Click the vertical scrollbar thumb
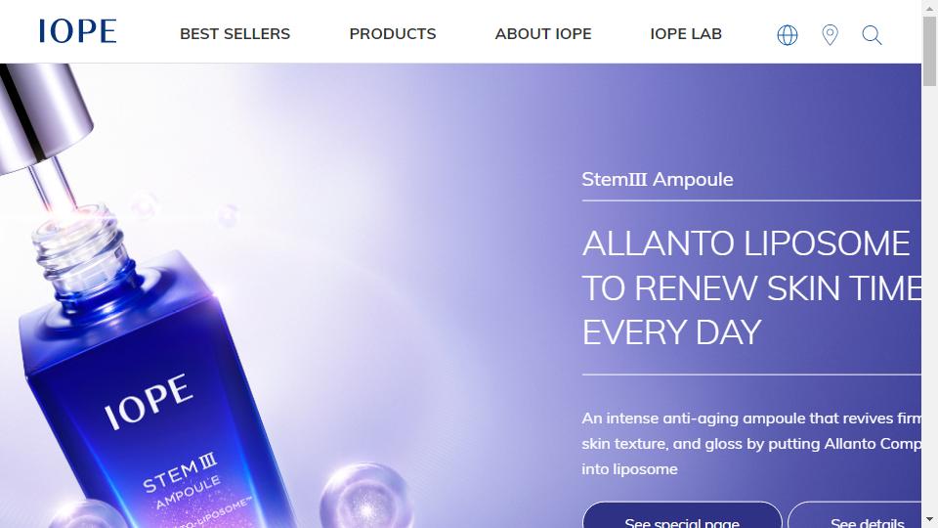 click(929, 51)
